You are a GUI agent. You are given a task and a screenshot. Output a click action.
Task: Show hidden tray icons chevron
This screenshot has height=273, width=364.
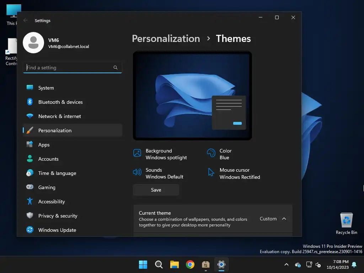tap(287, 264)
